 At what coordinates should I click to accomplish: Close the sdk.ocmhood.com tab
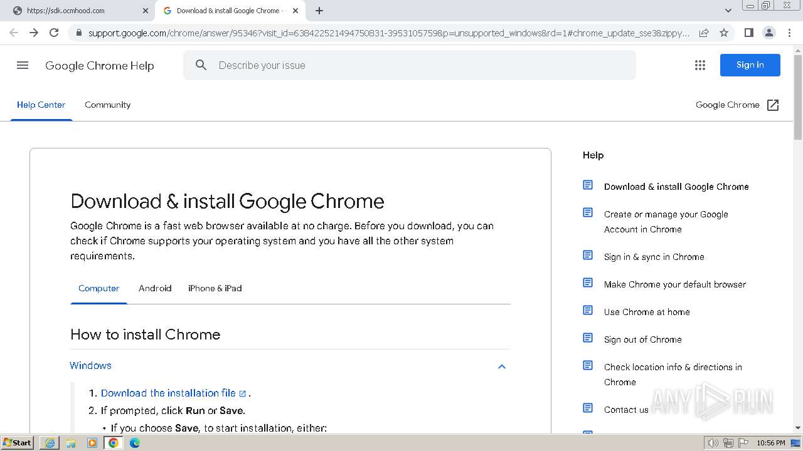[x=146, y=11]
